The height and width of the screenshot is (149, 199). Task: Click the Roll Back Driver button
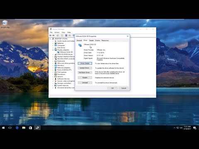point(85,72)
